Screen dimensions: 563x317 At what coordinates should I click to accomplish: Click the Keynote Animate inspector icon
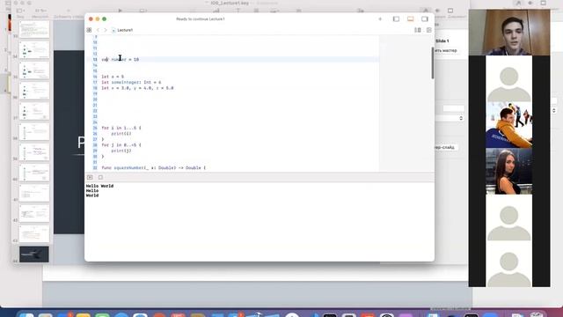tap(437, 11)
